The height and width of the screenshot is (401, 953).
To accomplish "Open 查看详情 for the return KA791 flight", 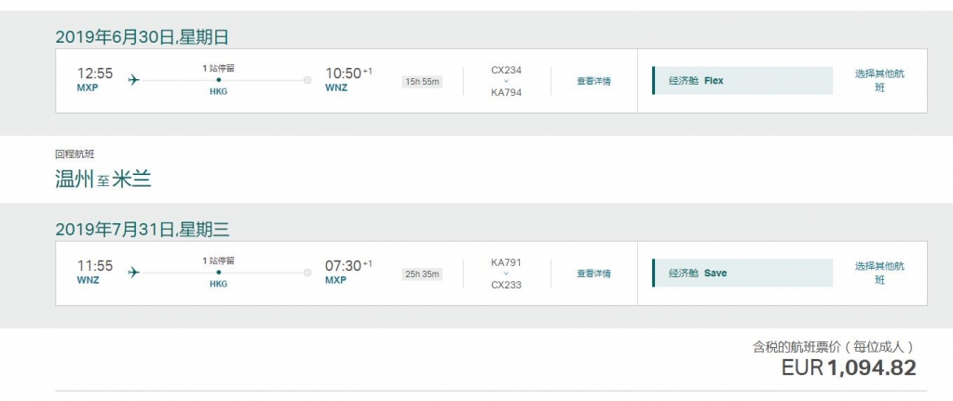I will [x=593, y=274].
